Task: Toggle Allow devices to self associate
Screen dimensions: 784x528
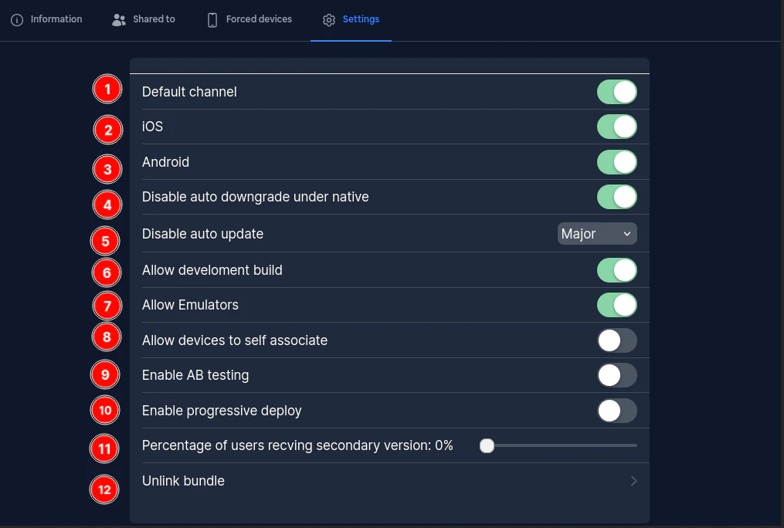Action: pyautogui.click(x=616, y=340)
